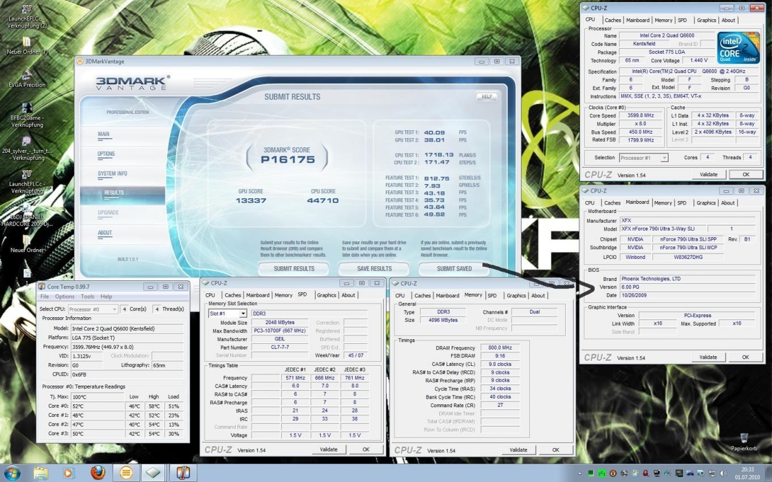The image size is (772, 482).
Task: Click the volume speaker tray icon
Action: pyautogui.click(x=723, y=473)
